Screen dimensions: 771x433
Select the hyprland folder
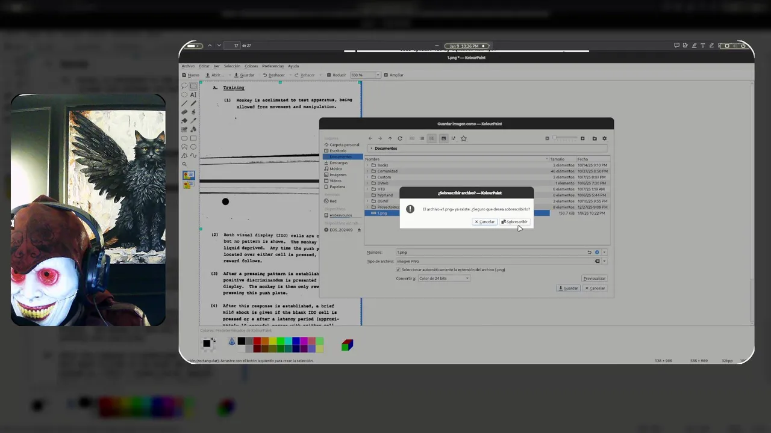384,195
